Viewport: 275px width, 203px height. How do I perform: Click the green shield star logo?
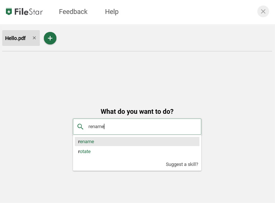tap(9, 11)
